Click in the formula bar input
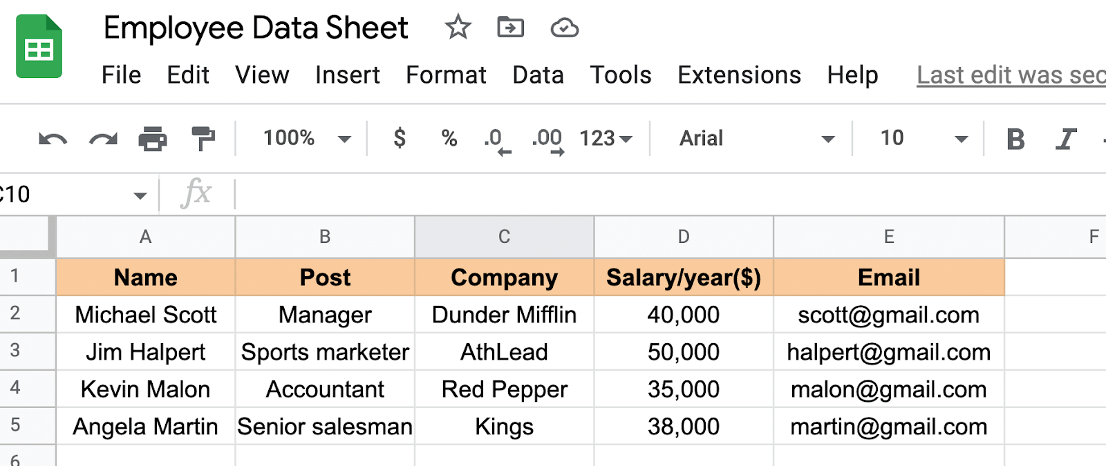The width and height of the screenshot is (1106, 466). point(671,194)
